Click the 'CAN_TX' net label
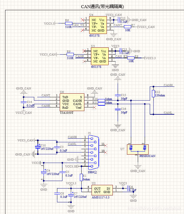The width and height of the screenshot is (184, 214). [78, 25]
